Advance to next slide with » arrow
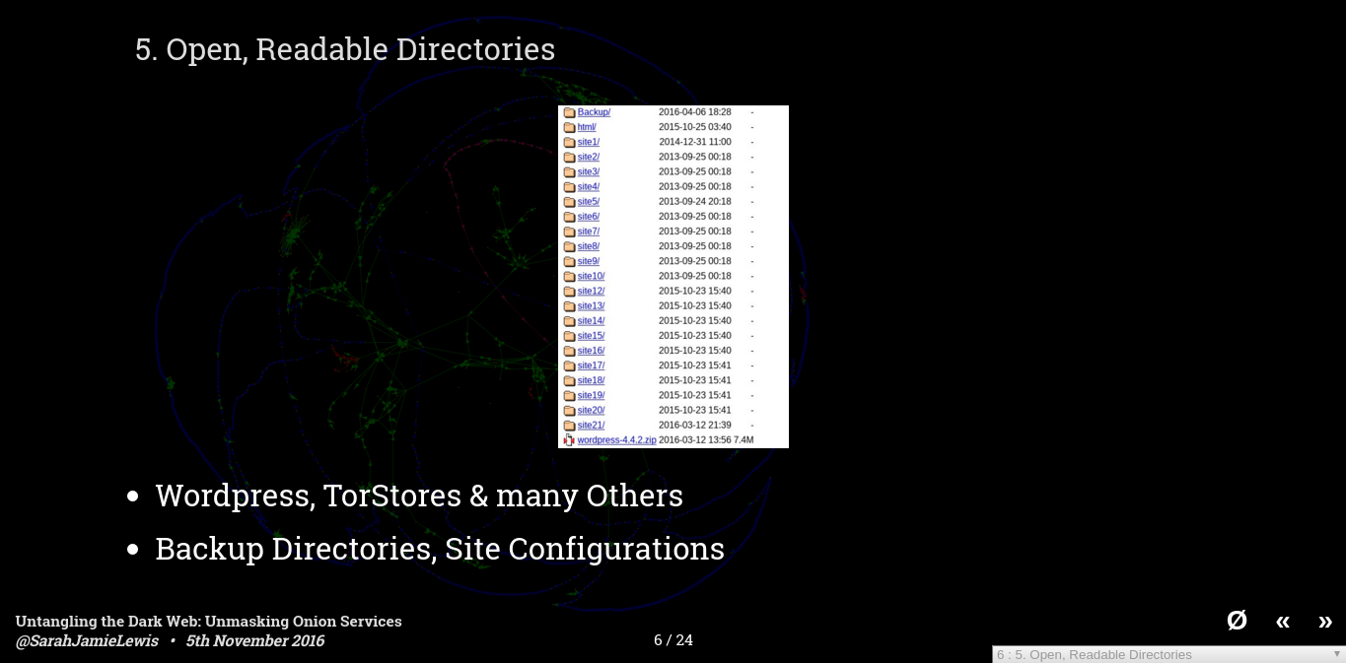1346x663 pixels. (1325, 621)
